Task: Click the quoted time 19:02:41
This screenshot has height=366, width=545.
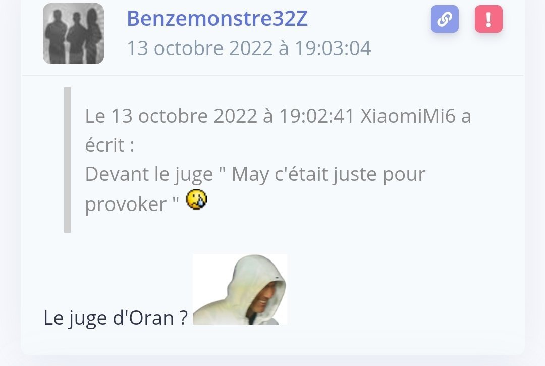Action: [x=316, y=116]
